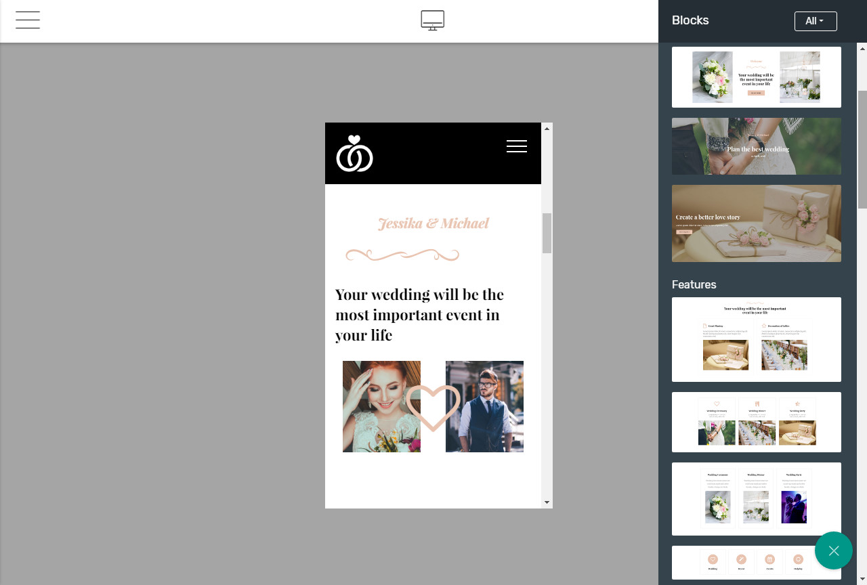This screenshot has height=585, width=867.
Task: Close the Blocks panel with X button
Action: (x=834, y=550)
